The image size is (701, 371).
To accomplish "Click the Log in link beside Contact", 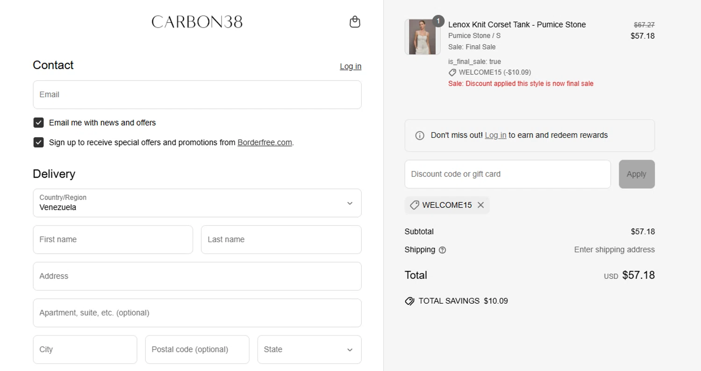I will point(350,66).
